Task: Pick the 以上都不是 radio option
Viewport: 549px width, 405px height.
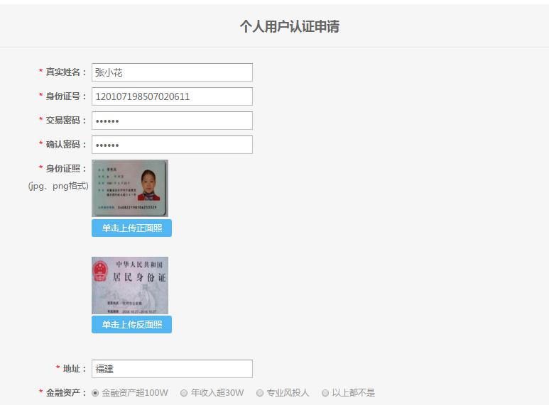Action: coord(325,393)
